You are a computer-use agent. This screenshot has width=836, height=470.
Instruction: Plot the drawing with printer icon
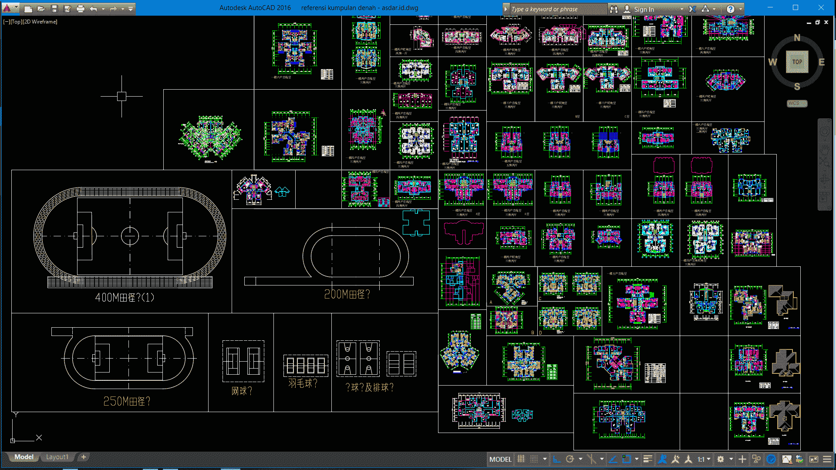point(81,9)
